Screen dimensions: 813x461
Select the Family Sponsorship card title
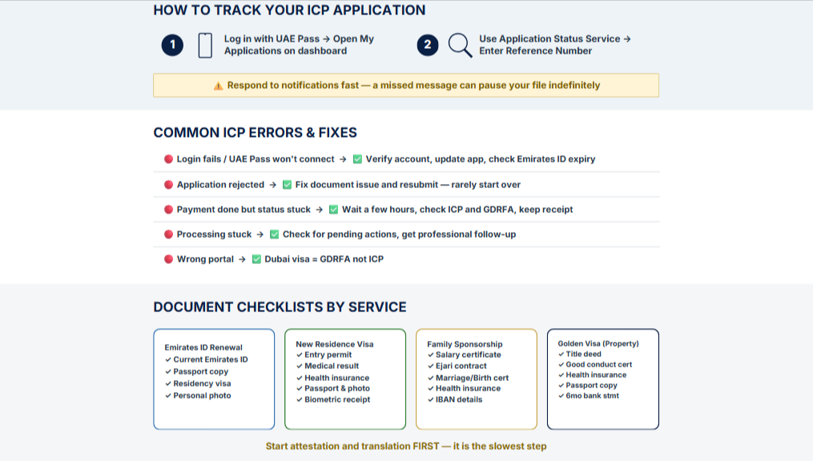click(x=465, y=344)
